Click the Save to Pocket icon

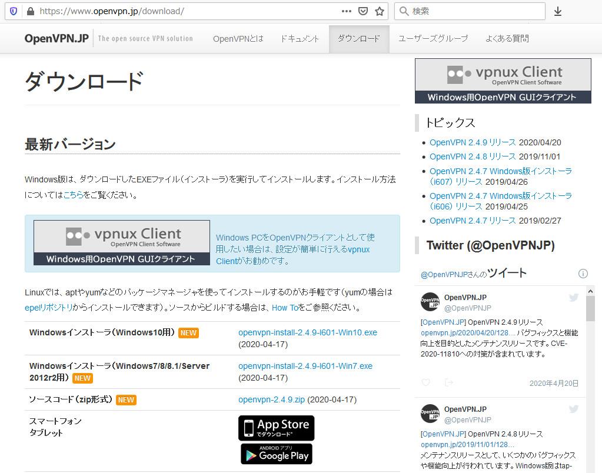[363, 11]
